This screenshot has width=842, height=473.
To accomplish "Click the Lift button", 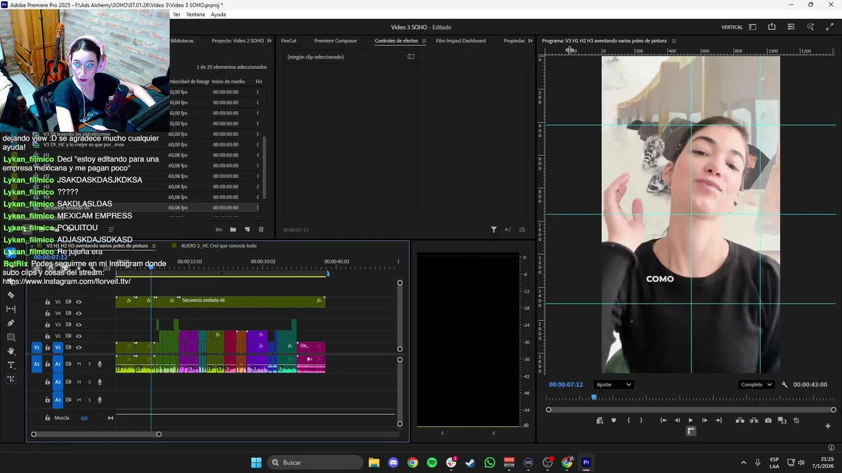I will coord(740,420).
